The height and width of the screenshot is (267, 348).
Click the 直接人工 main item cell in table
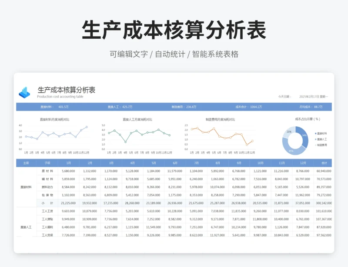tap(26, 227)
